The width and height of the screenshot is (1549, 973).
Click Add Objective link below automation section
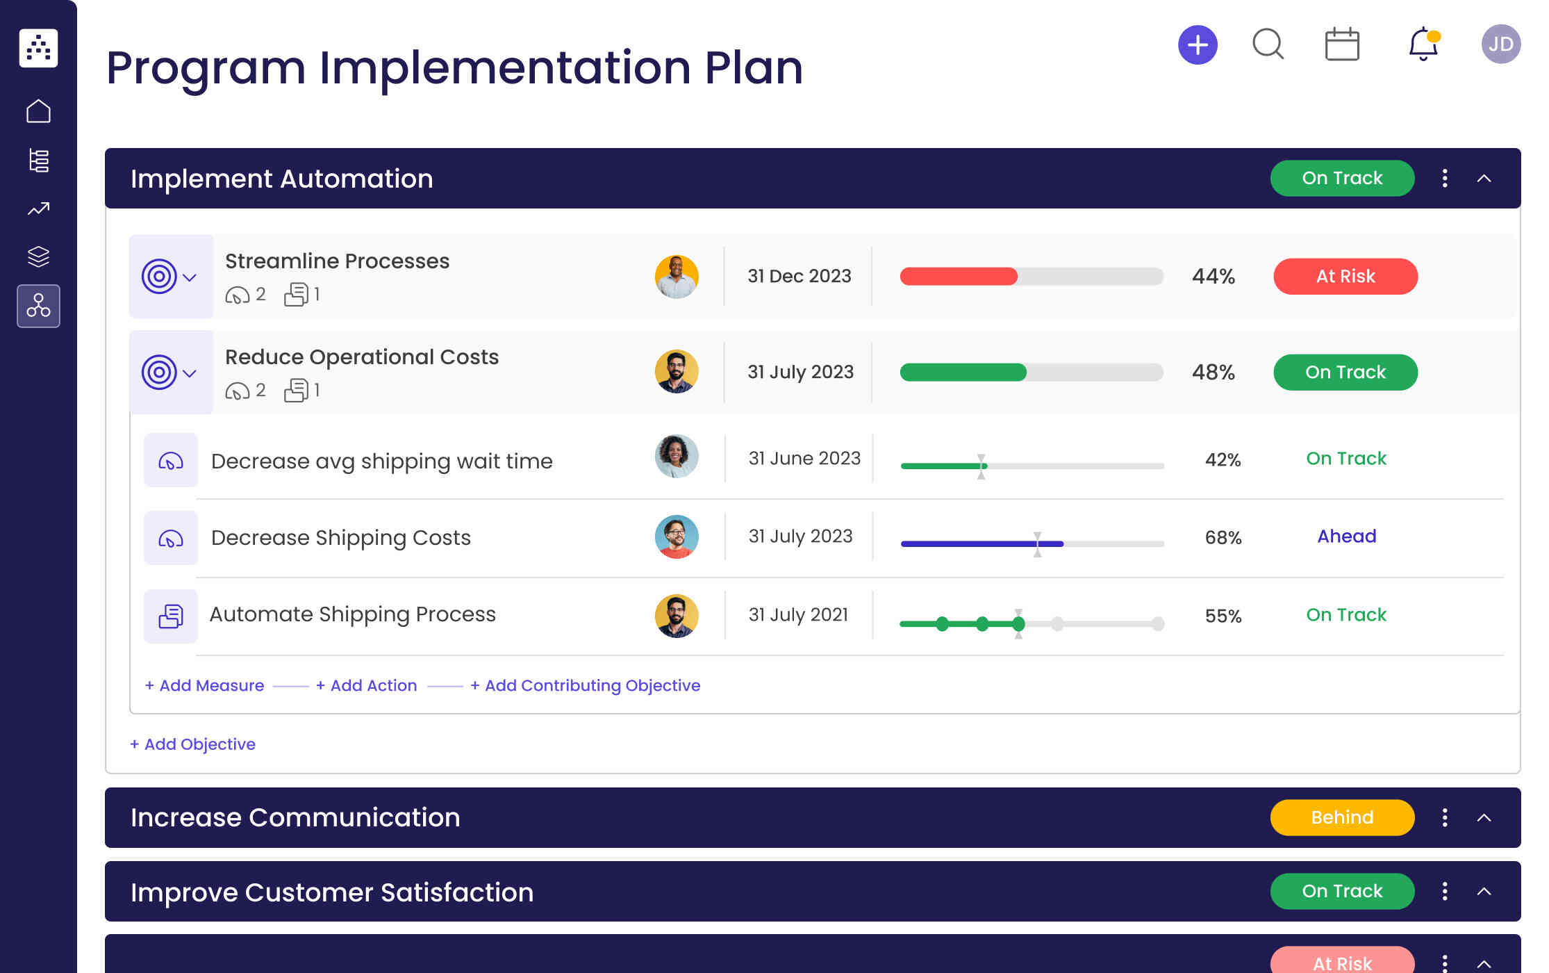[x=192, y=744]
